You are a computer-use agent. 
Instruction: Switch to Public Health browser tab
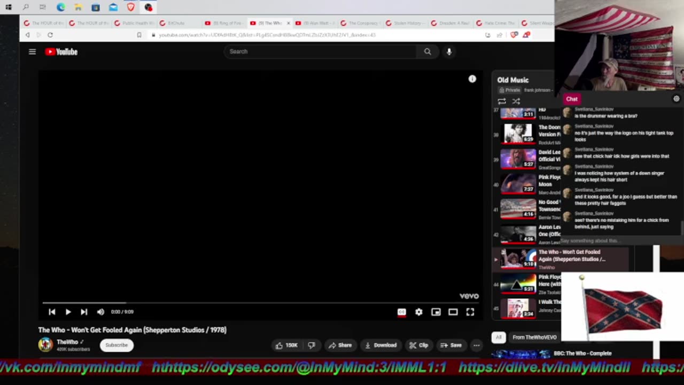(x=135, y=23)
